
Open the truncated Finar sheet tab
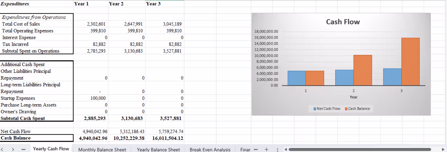click(246, 149)
